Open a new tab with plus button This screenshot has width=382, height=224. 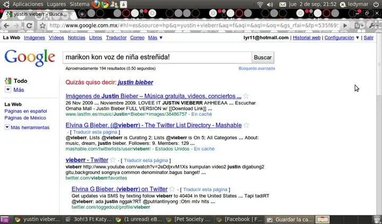82,14
